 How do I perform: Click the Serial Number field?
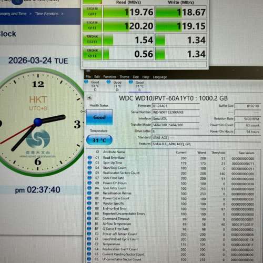click(176, 112)
